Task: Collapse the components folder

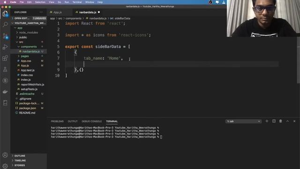Action: 29,46
